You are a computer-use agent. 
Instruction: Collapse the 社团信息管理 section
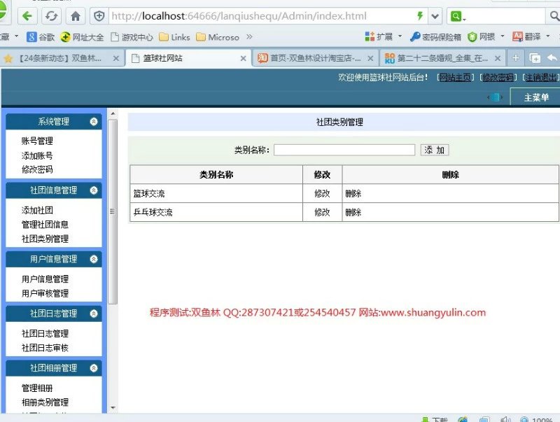tap(94, 190)
